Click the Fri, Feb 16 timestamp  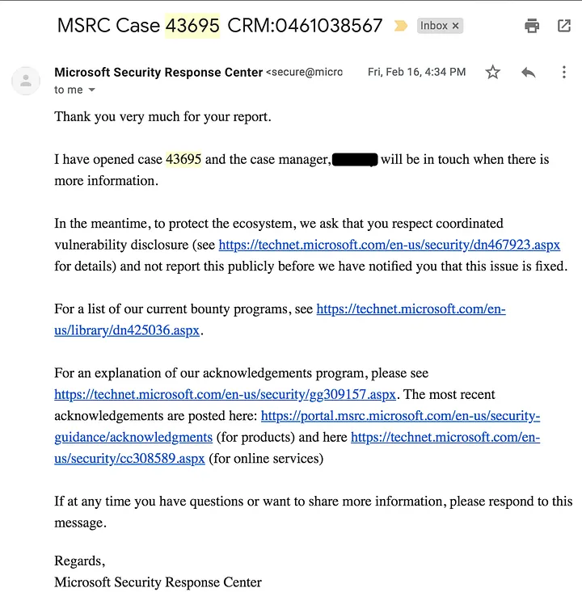[416, 73]
